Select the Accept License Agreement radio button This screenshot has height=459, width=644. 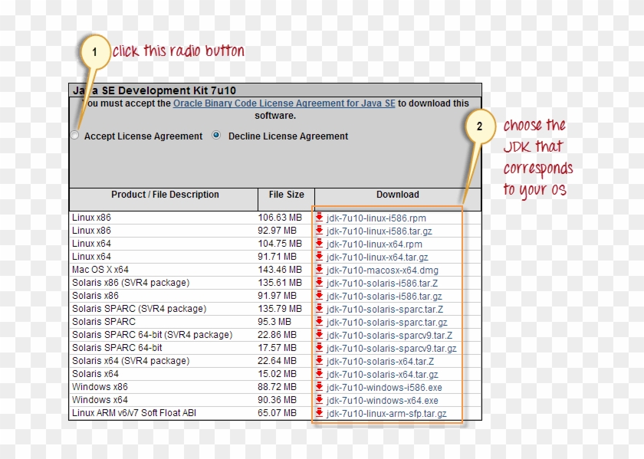(x=74, y=135)
